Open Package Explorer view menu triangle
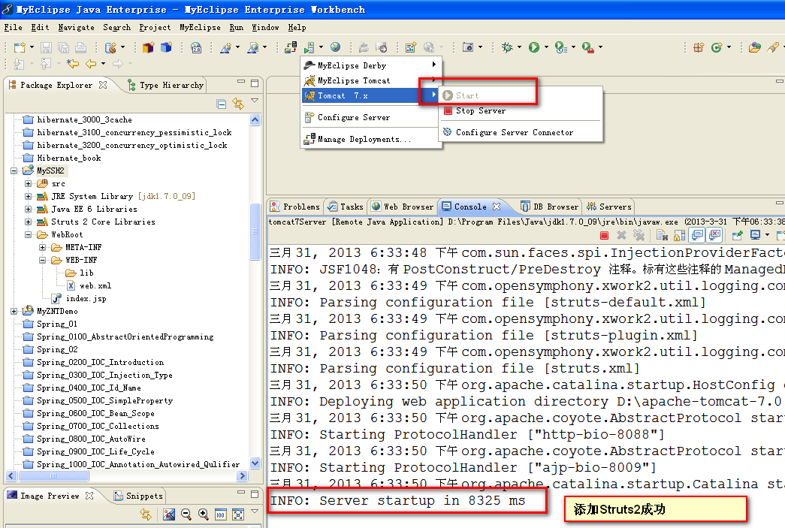Screen dimensions: 785x528 coord(255,101)
